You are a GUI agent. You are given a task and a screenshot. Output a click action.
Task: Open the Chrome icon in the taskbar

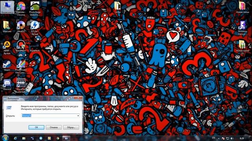pos(58,138)
